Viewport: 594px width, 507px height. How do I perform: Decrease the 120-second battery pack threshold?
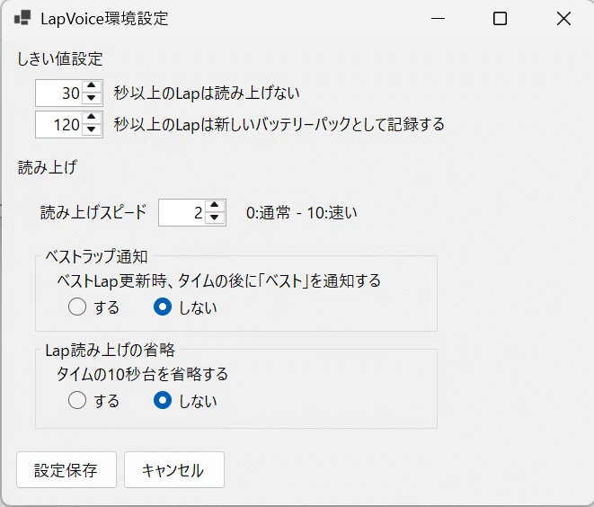click(x=91, y=129)
